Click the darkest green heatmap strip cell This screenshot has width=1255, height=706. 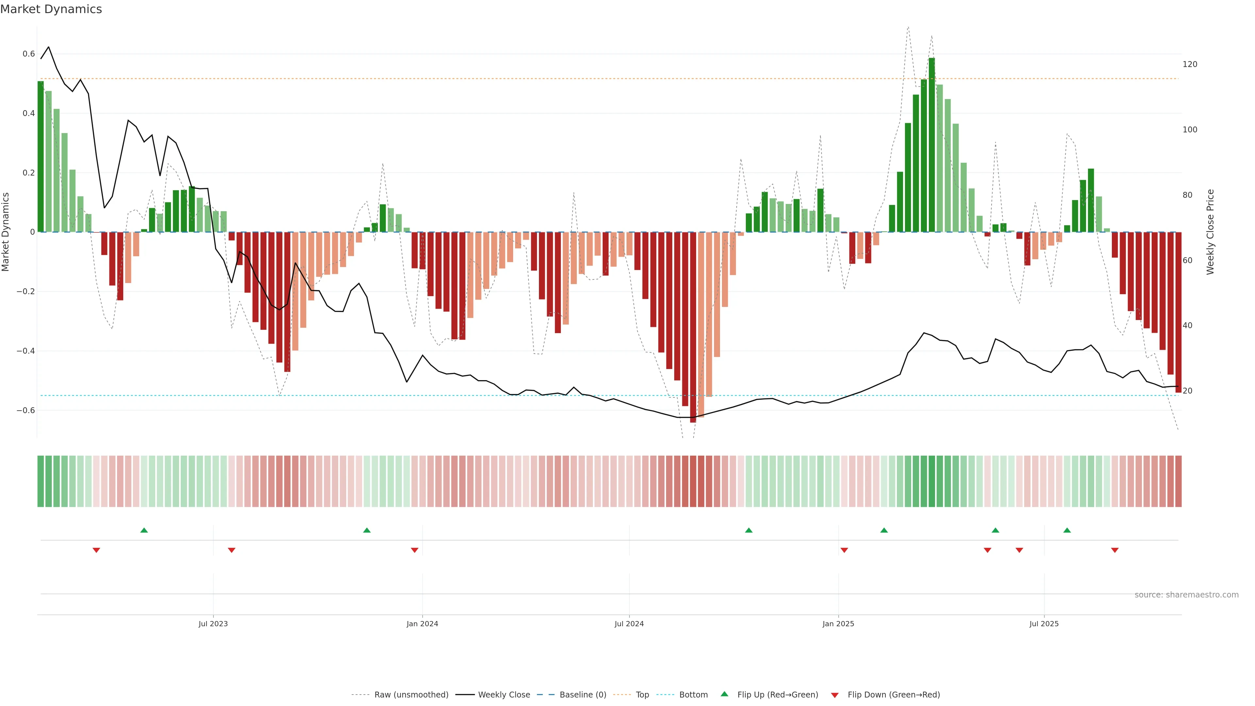click(x=931, y=481)
